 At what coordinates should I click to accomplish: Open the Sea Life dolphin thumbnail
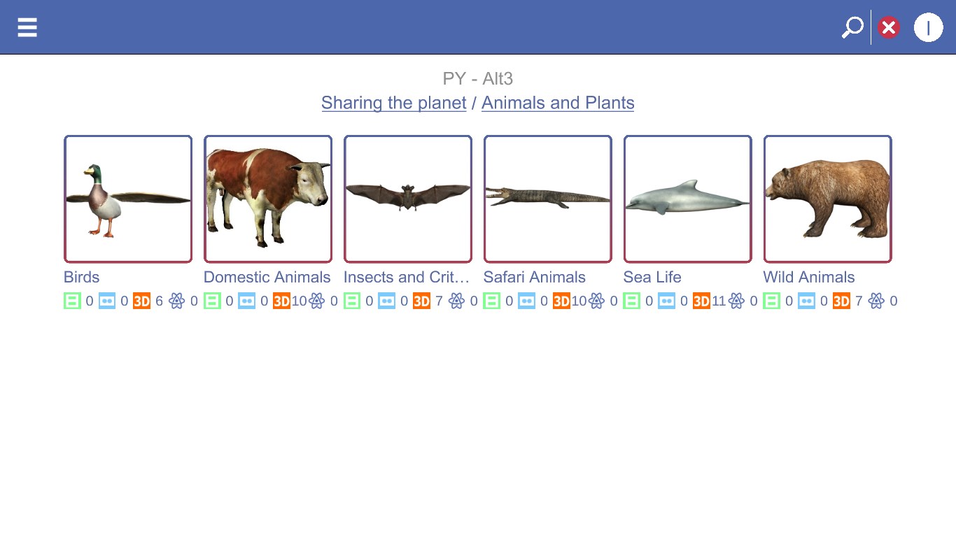pyautogui.click(x=688, y=199)
